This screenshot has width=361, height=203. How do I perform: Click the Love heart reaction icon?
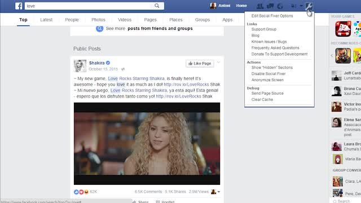(x=81, y=192)
